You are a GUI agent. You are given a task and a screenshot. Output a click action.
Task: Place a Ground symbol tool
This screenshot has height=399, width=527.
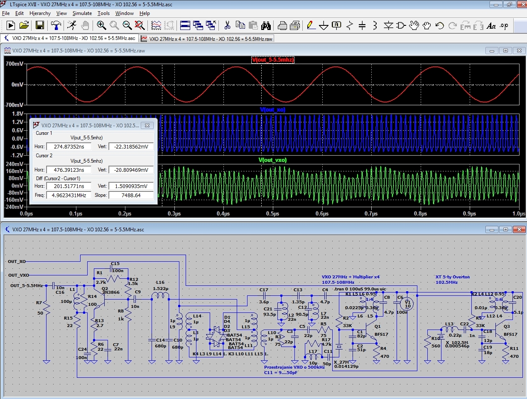323,26
